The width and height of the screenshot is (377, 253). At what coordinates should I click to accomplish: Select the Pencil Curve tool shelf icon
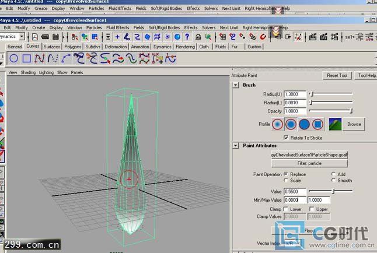tap(53, 58)
